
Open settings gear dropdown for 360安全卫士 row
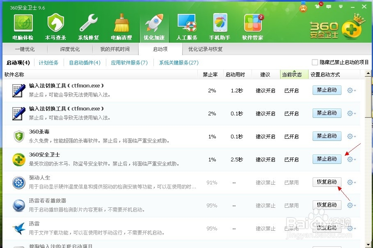click(351, 159)
